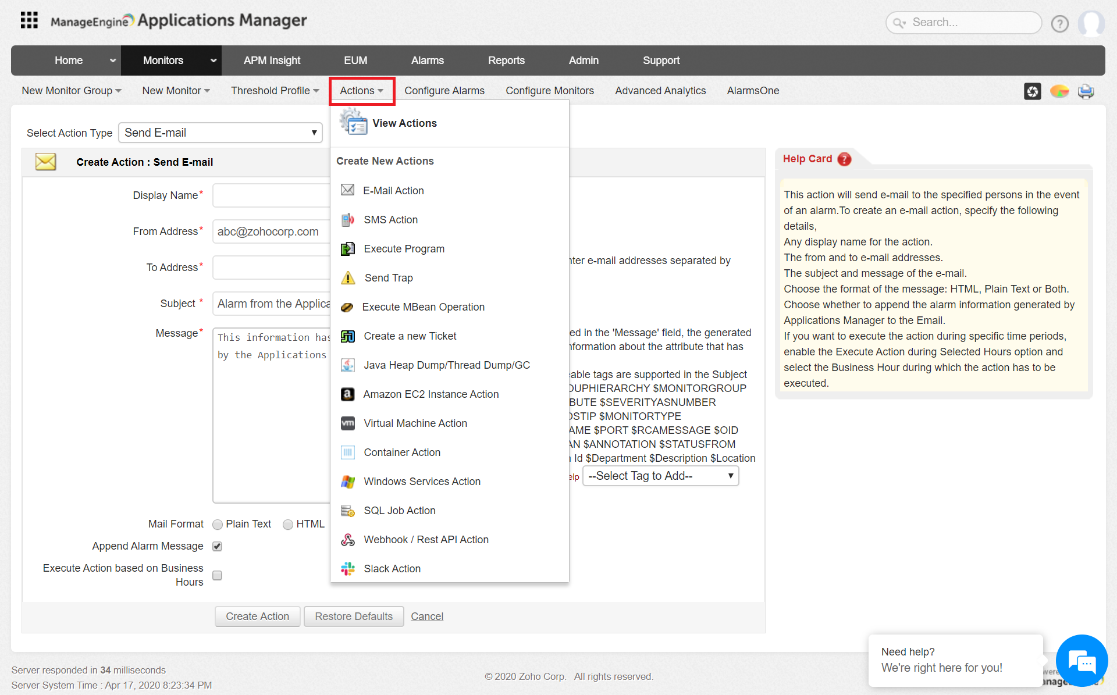Enable Execute Action based on Business Hours
Screen dimensions: 1117x695
tap(218, 575)
